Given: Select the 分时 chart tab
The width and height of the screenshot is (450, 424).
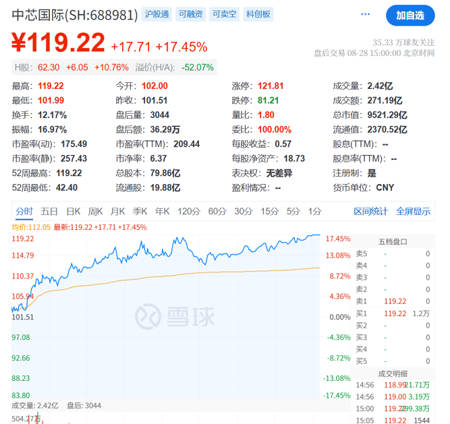Looking at the screenshot, I should pyautogui.click(x=24, y=212).
